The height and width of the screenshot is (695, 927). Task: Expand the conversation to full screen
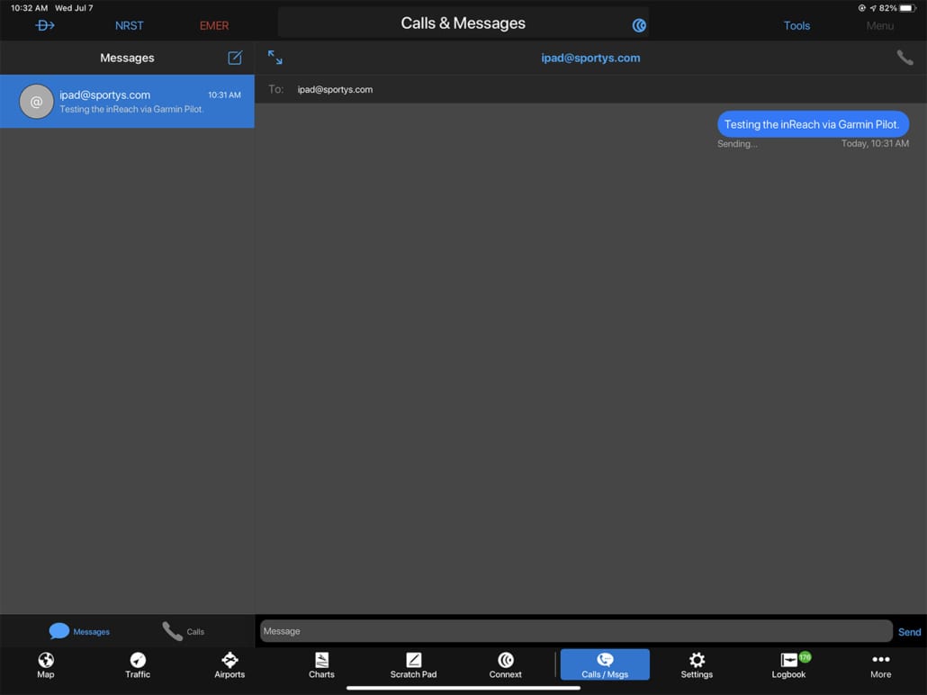275,58
